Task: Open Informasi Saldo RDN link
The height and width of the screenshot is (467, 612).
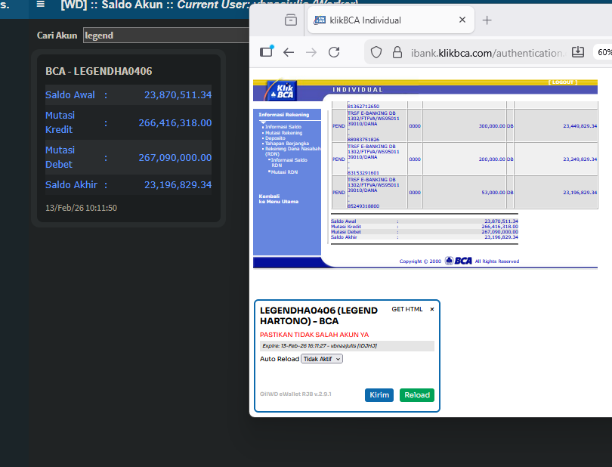Action: click(x=289, y=162)
